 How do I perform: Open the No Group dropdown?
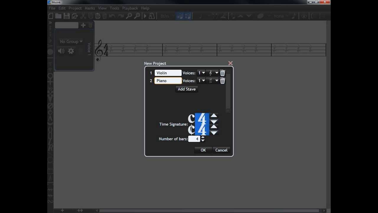pyautogui.click(x=71, y=42)
